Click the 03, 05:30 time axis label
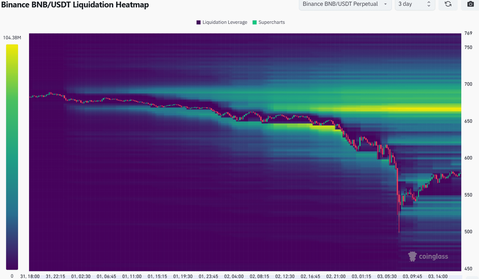 (387, 276)
